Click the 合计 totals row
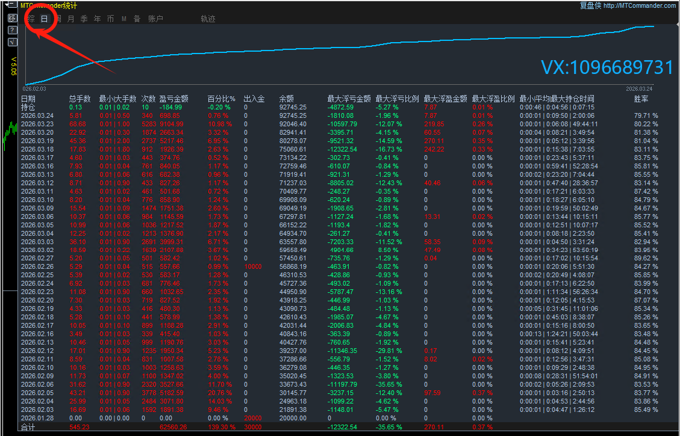The image size is (680, 436). (28, 427)
